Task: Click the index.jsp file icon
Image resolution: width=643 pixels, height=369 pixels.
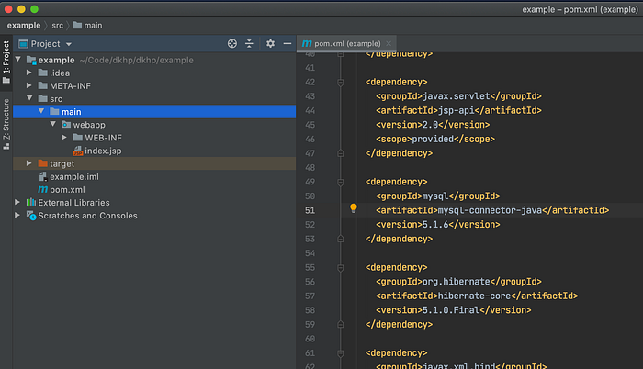Action: click(x=78, y=151)
